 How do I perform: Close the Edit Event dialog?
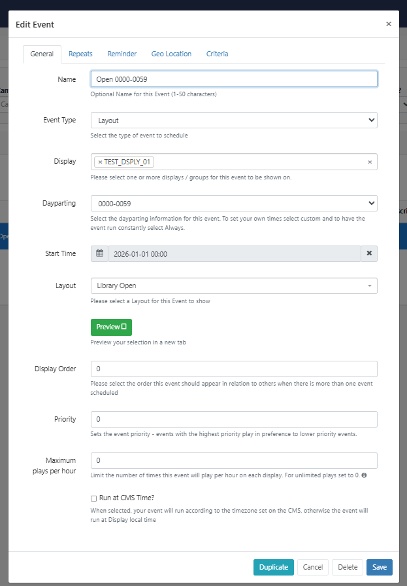[x=389, y=24]
